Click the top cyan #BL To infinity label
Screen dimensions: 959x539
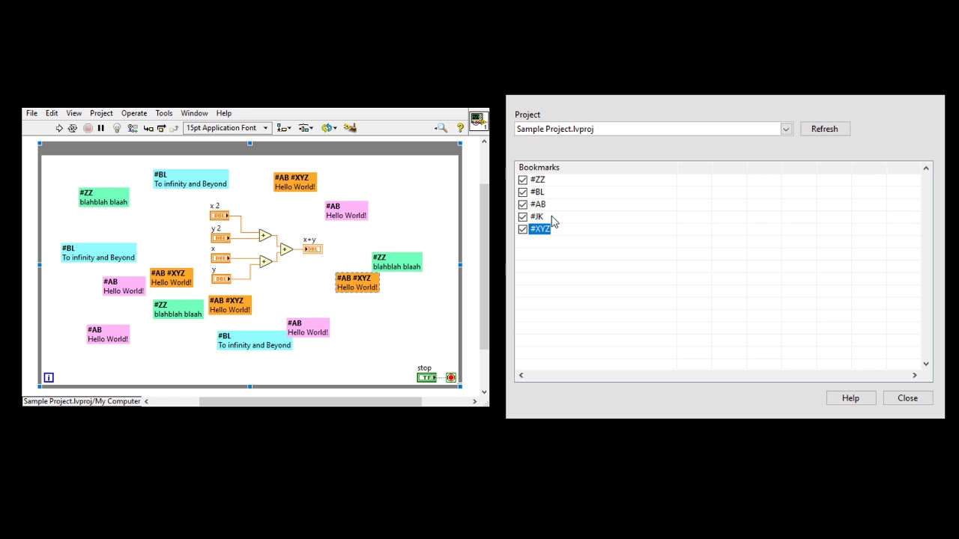[x=190, y=179]
